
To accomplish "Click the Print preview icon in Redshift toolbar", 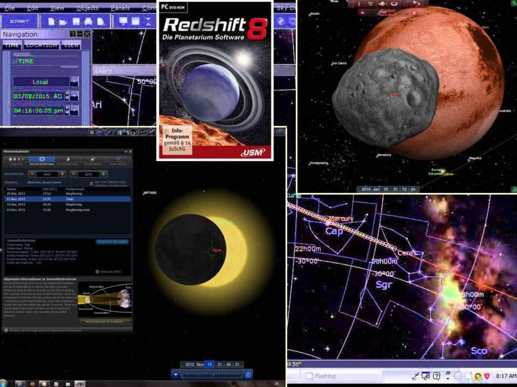I will pos(101,22).
